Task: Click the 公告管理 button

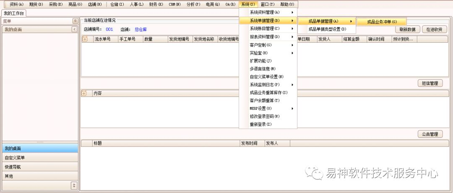Action: 430,134
